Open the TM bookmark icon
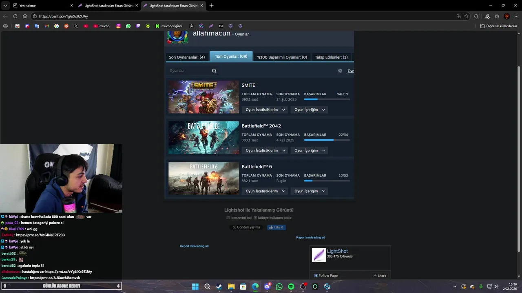 221,26
